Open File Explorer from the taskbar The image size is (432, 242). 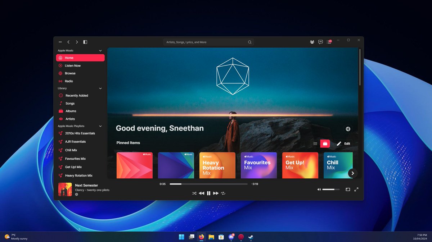[x=211, y=237]
